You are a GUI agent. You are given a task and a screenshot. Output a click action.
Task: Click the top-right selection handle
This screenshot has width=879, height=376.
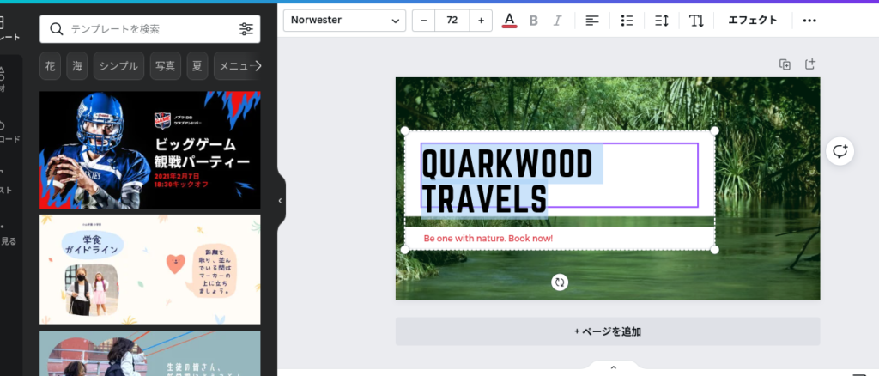(x=715, y=130)
